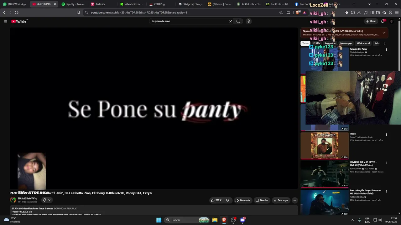Switch to the CEDAPug tab
The image size is (401, 225).
pos(159,4)
